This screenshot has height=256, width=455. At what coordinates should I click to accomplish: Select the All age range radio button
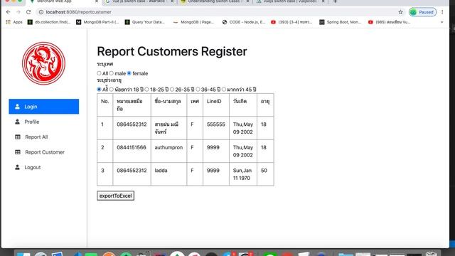[99, 90]
